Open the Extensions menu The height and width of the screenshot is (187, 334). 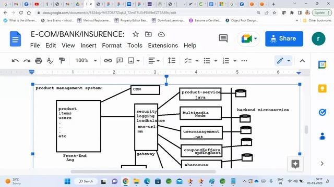pos(163,45)
